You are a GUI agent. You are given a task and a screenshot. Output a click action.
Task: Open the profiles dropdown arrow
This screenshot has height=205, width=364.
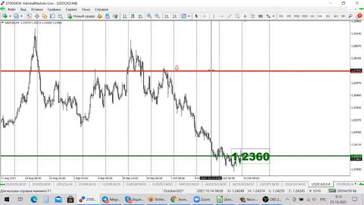(22, 16)
